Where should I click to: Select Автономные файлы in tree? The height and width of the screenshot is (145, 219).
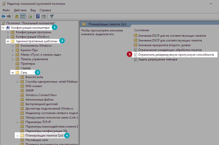click(39, 100)
